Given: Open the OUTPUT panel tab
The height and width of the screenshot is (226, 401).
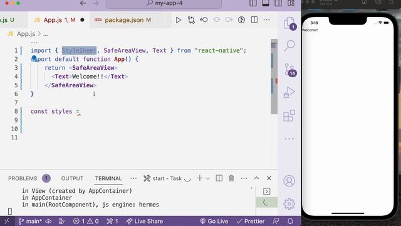Looking at the screenshot, I should pyautogui.click(x=72, y=178).
